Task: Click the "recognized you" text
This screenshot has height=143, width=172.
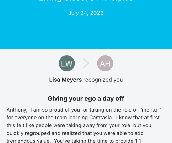Action: [x=103, y=80]
